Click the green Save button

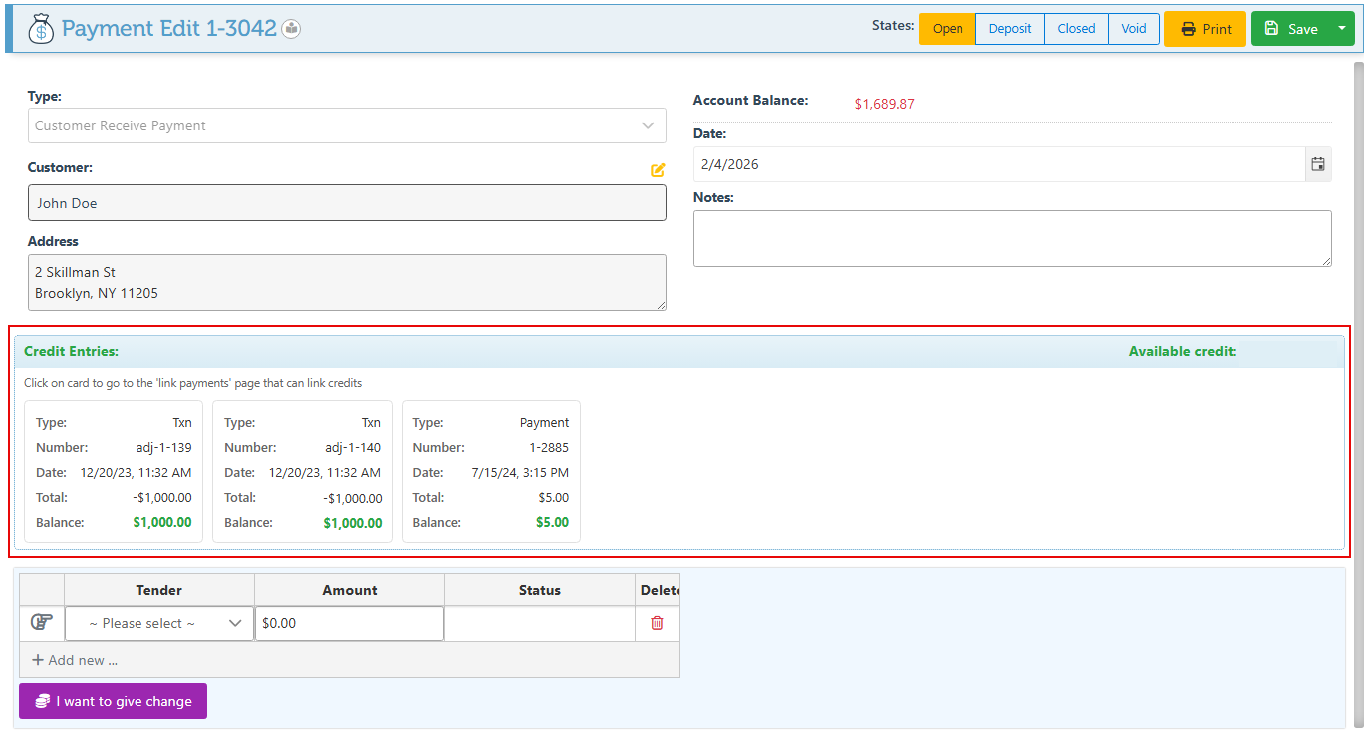1291,29
